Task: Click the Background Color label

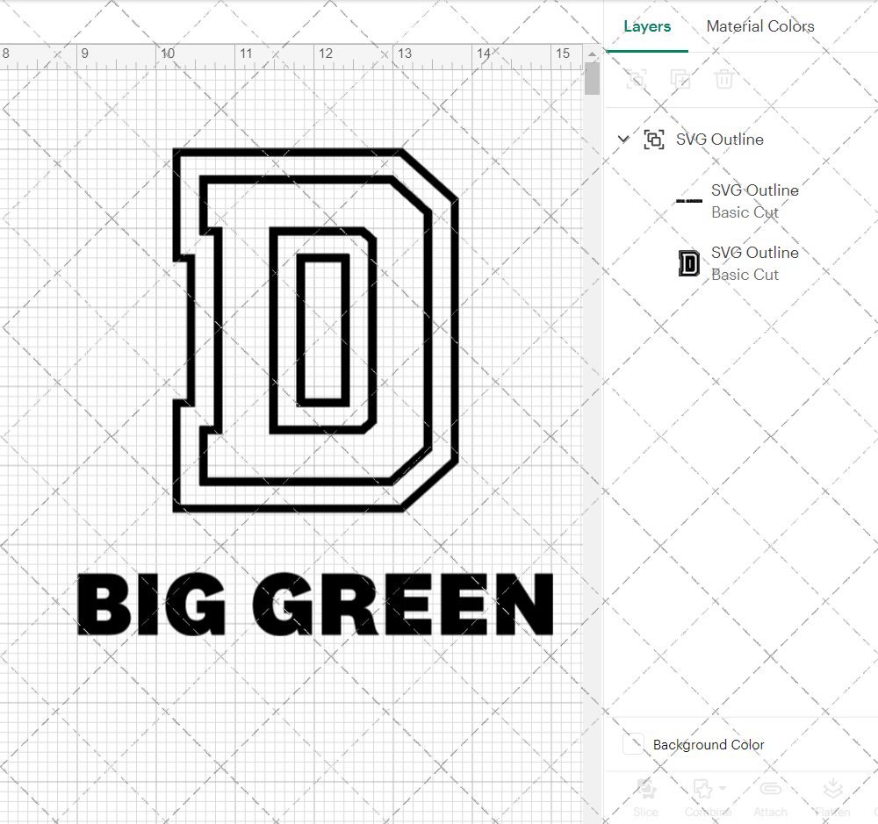Action: pyautogui.click(x=709, y=744)
